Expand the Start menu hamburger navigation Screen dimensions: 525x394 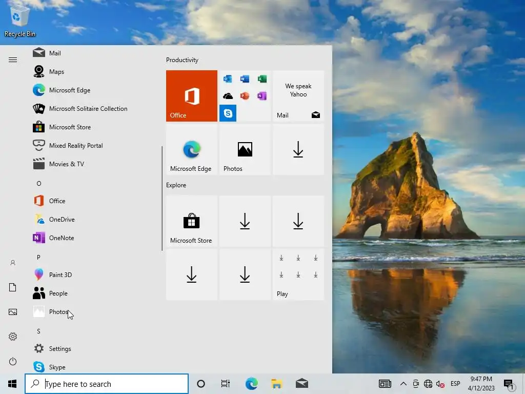[13, 60]
